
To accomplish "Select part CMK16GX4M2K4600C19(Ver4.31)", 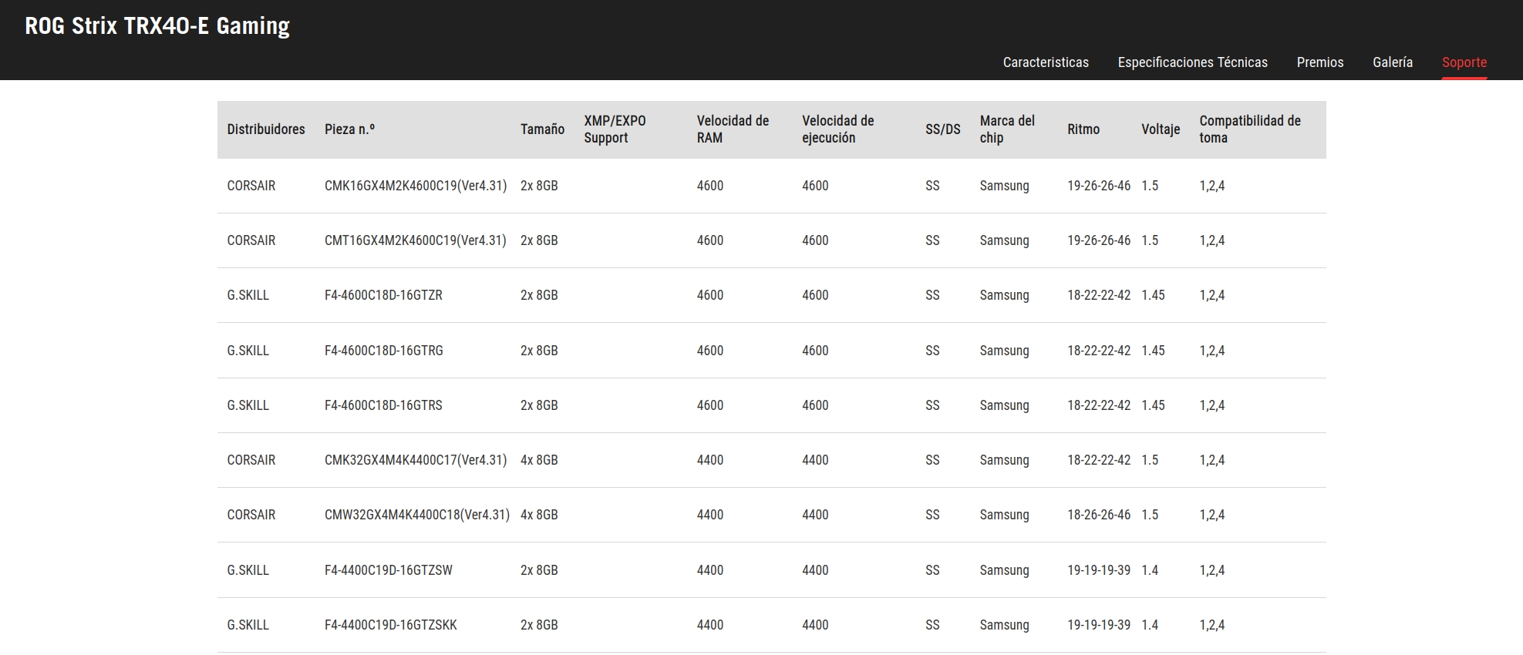I will pos(415,186).
